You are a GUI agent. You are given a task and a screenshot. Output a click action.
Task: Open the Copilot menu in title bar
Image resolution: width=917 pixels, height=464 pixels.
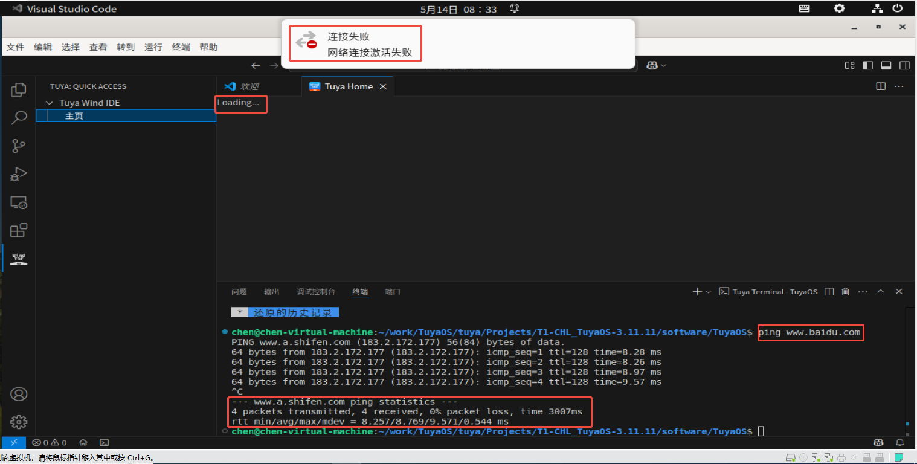(656, 65)
